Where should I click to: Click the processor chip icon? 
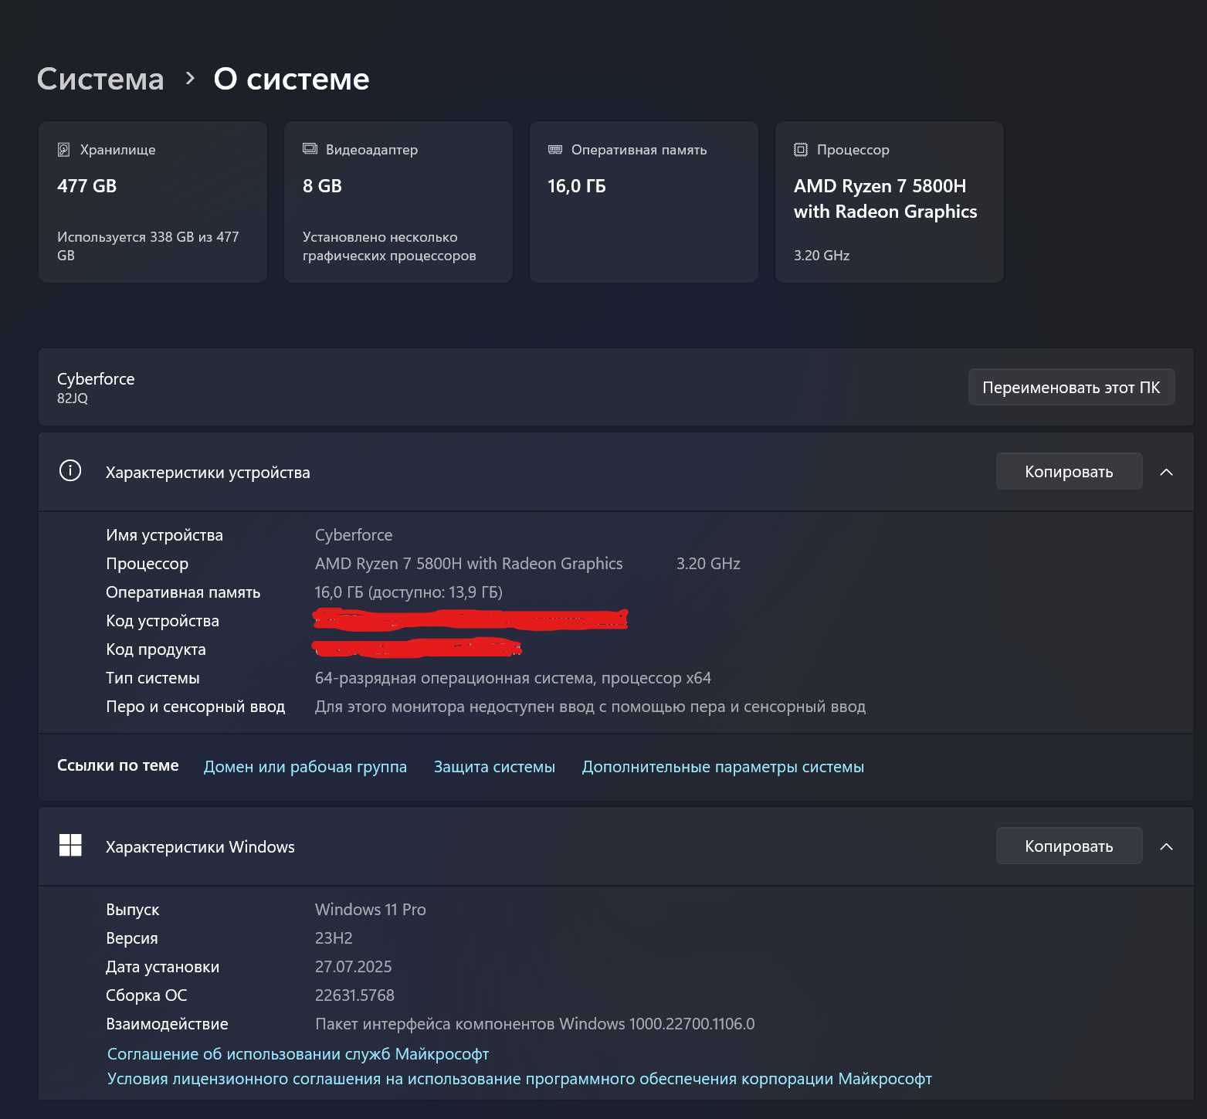click(801, 150)
